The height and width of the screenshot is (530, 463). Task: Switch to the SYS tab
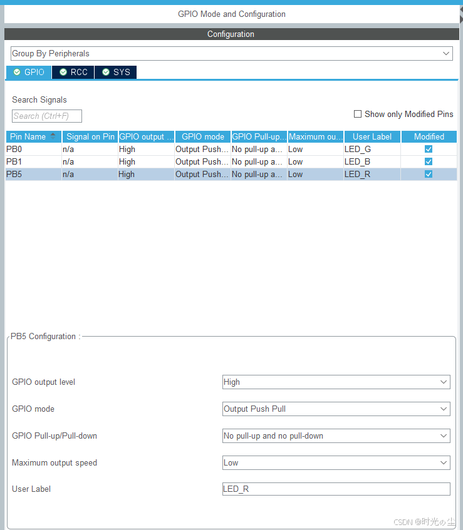tap(116, 72)
